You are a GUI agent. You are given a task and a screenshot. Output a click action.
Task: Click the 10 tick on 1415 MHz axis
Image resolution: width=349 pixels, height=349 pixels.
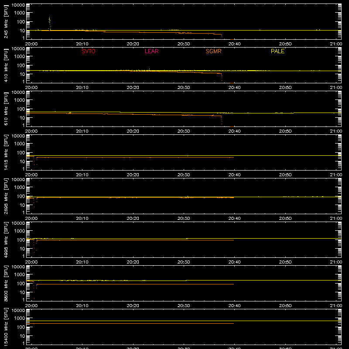pyautogui.click(x=22, y=161)
